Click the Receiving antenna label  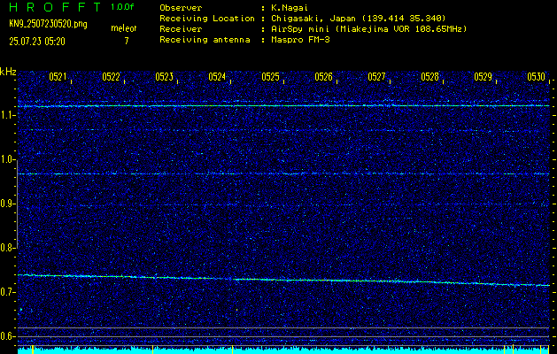coord(205,40)
